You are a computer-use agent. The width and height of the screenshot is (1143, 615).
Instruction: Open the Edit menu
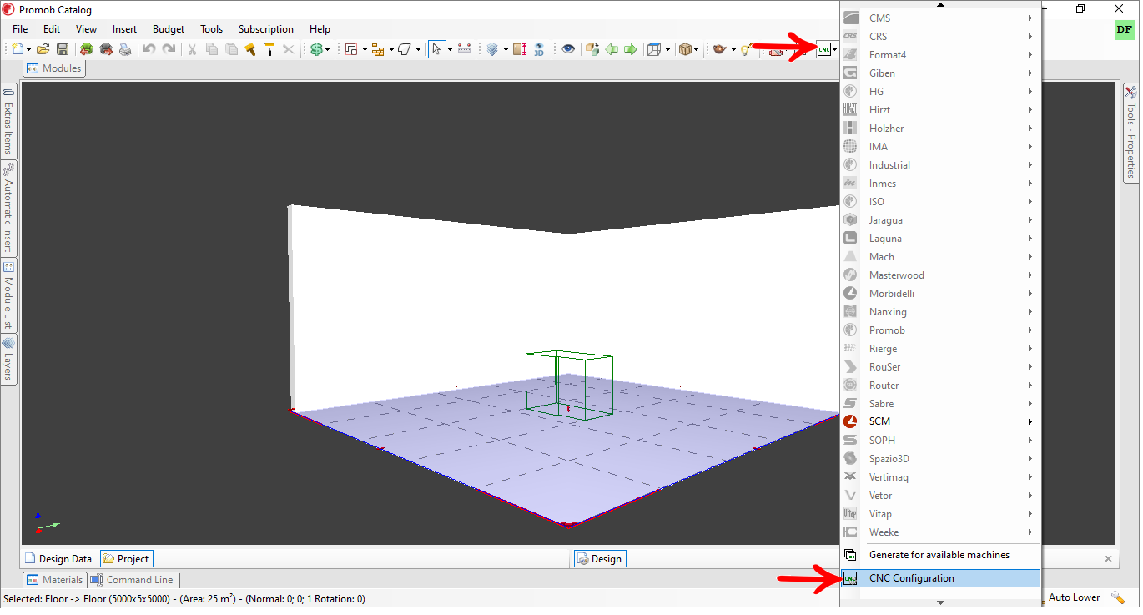52,28
